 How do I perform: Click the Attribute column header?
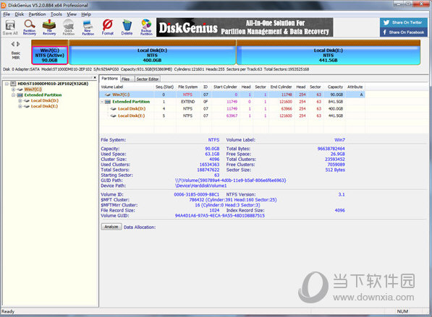tap(355, 87)
